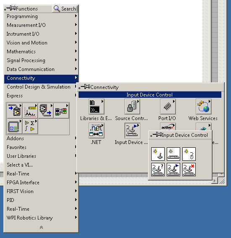Open the Real-Time category below PID

41,209
